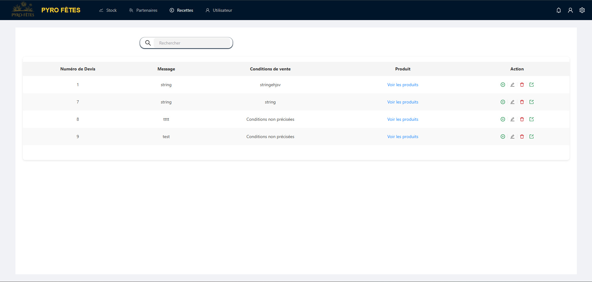The height and width of the screenshot is (282, 592).
Task: Delete quote 8 using the red trash icon
Action: [522, 119]
